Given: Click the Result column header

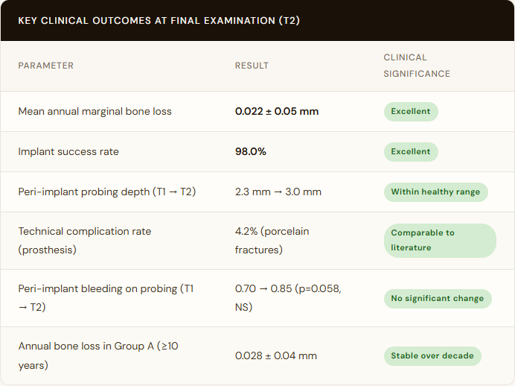Looking at the screenshot, I should point(252,66).
